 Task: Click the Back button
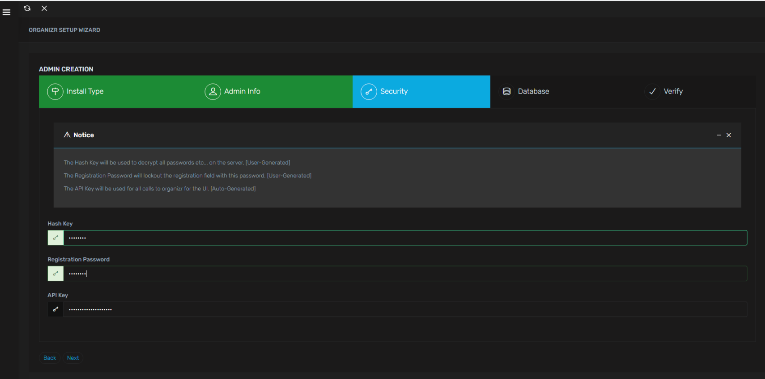pos(50,358)
